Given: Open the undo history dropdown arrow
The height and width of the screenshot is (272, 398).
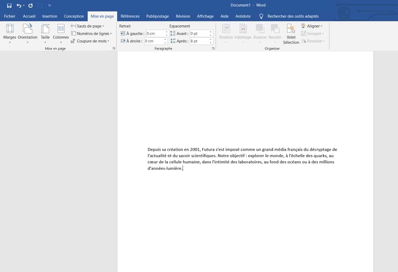Looking at the screenshot, I should (24, 5).
